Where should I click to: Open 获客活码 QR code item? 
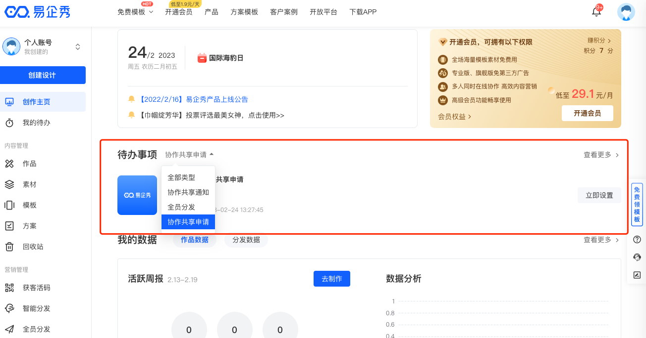pyautogui.click(x=36, y=288)
